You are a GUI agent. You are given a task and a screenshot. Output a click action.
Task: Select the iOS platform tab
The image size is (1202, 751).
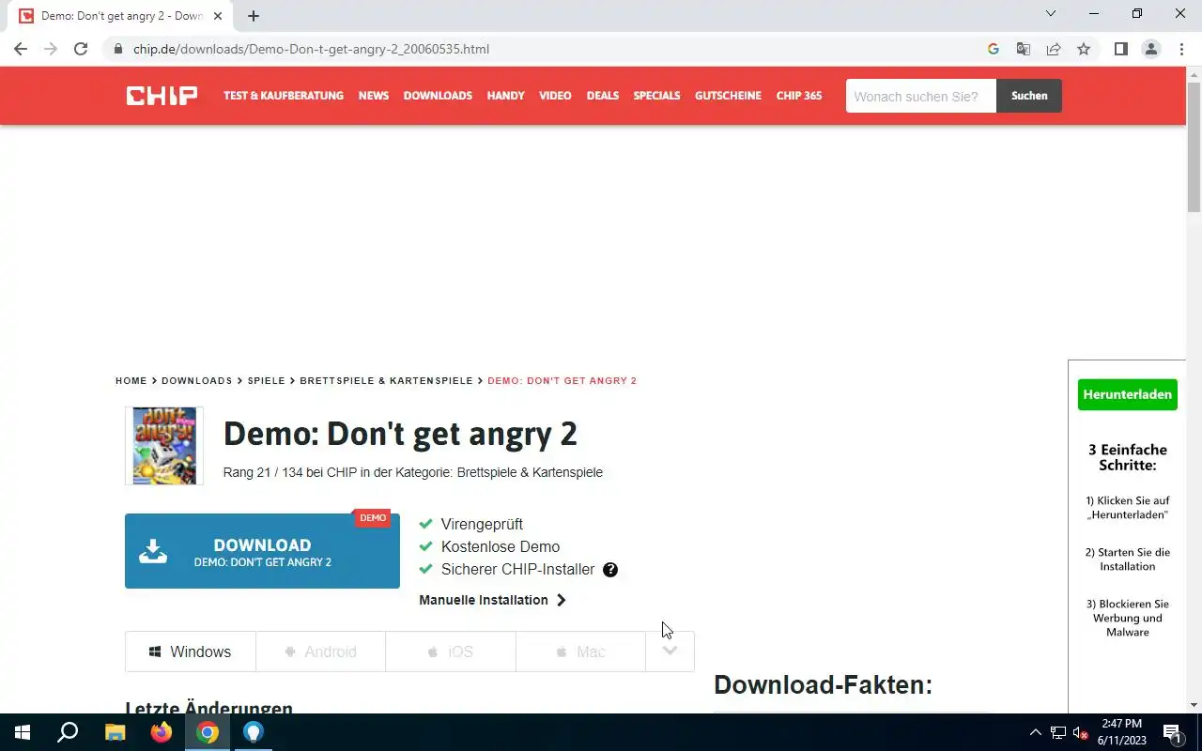(x=450, y=651)
